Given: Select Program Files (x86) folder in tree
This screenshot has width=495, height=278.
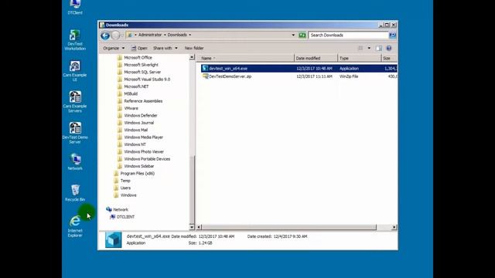Looking at the screenshot, I should (x=138, y=173).
